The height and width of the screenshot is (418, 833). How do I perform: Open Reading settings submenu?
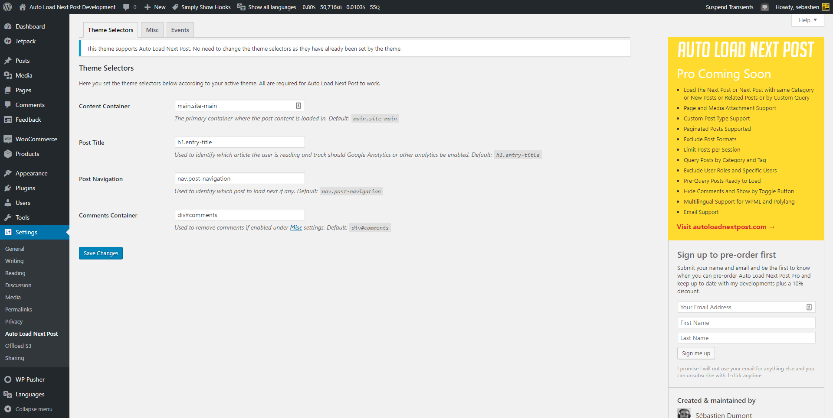(x=15, y=273)
